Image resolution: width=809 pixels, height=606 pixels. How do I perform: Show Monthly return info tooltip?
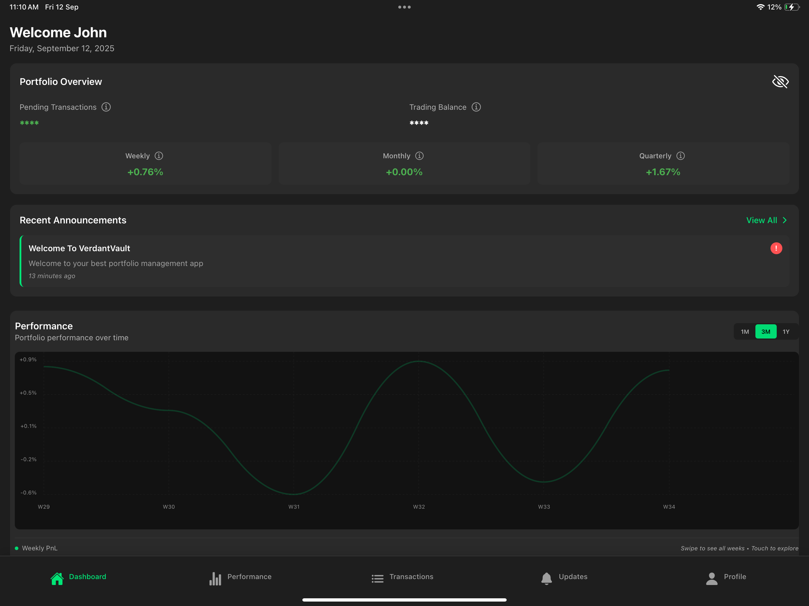pos(419,156)
